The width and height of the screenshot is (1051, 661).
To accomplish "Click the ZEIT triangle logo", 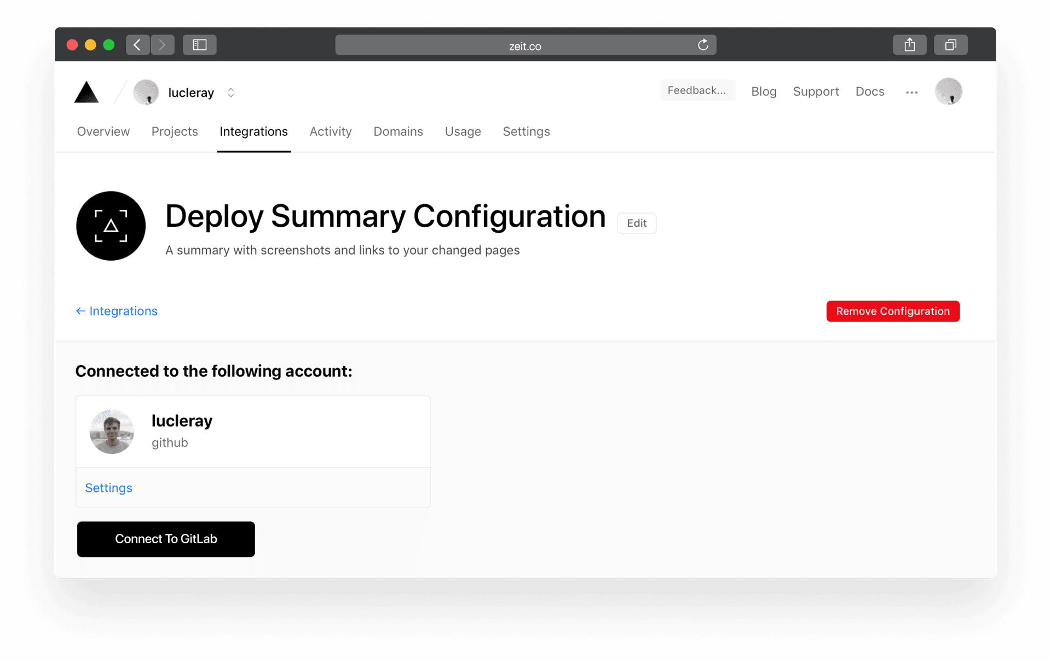I will [x=86, y=92].
